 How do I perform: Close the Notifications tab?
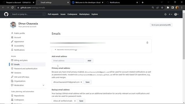(x=137, y=3)
